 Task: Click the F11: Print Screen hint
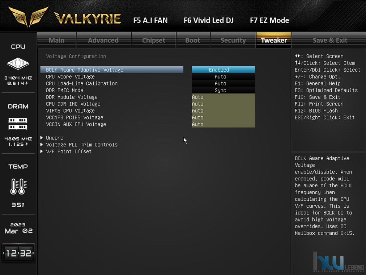[319, 104]
